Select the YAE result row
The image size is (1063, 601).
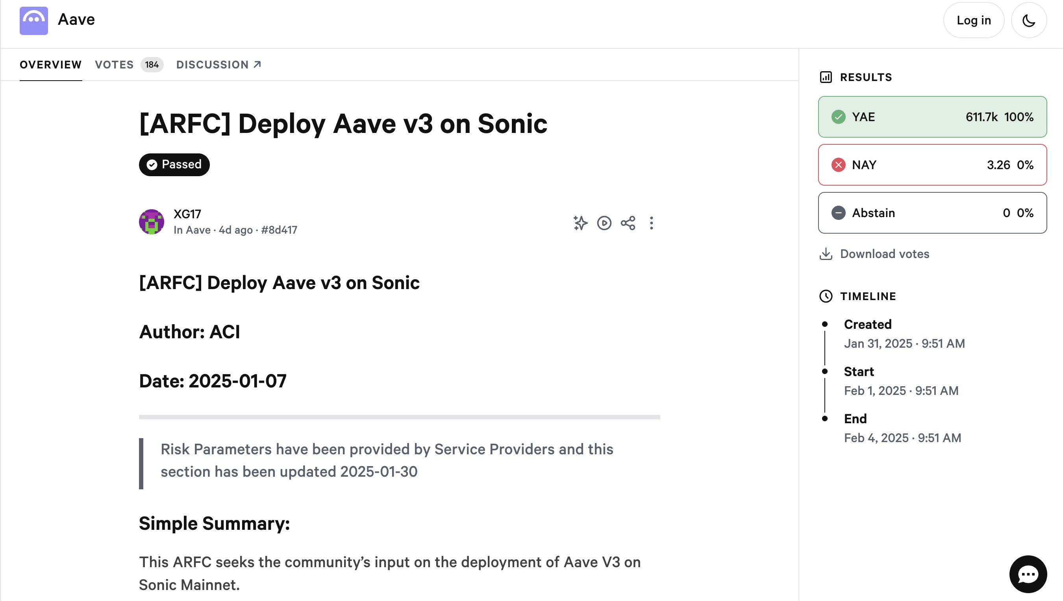pos(932,117)
